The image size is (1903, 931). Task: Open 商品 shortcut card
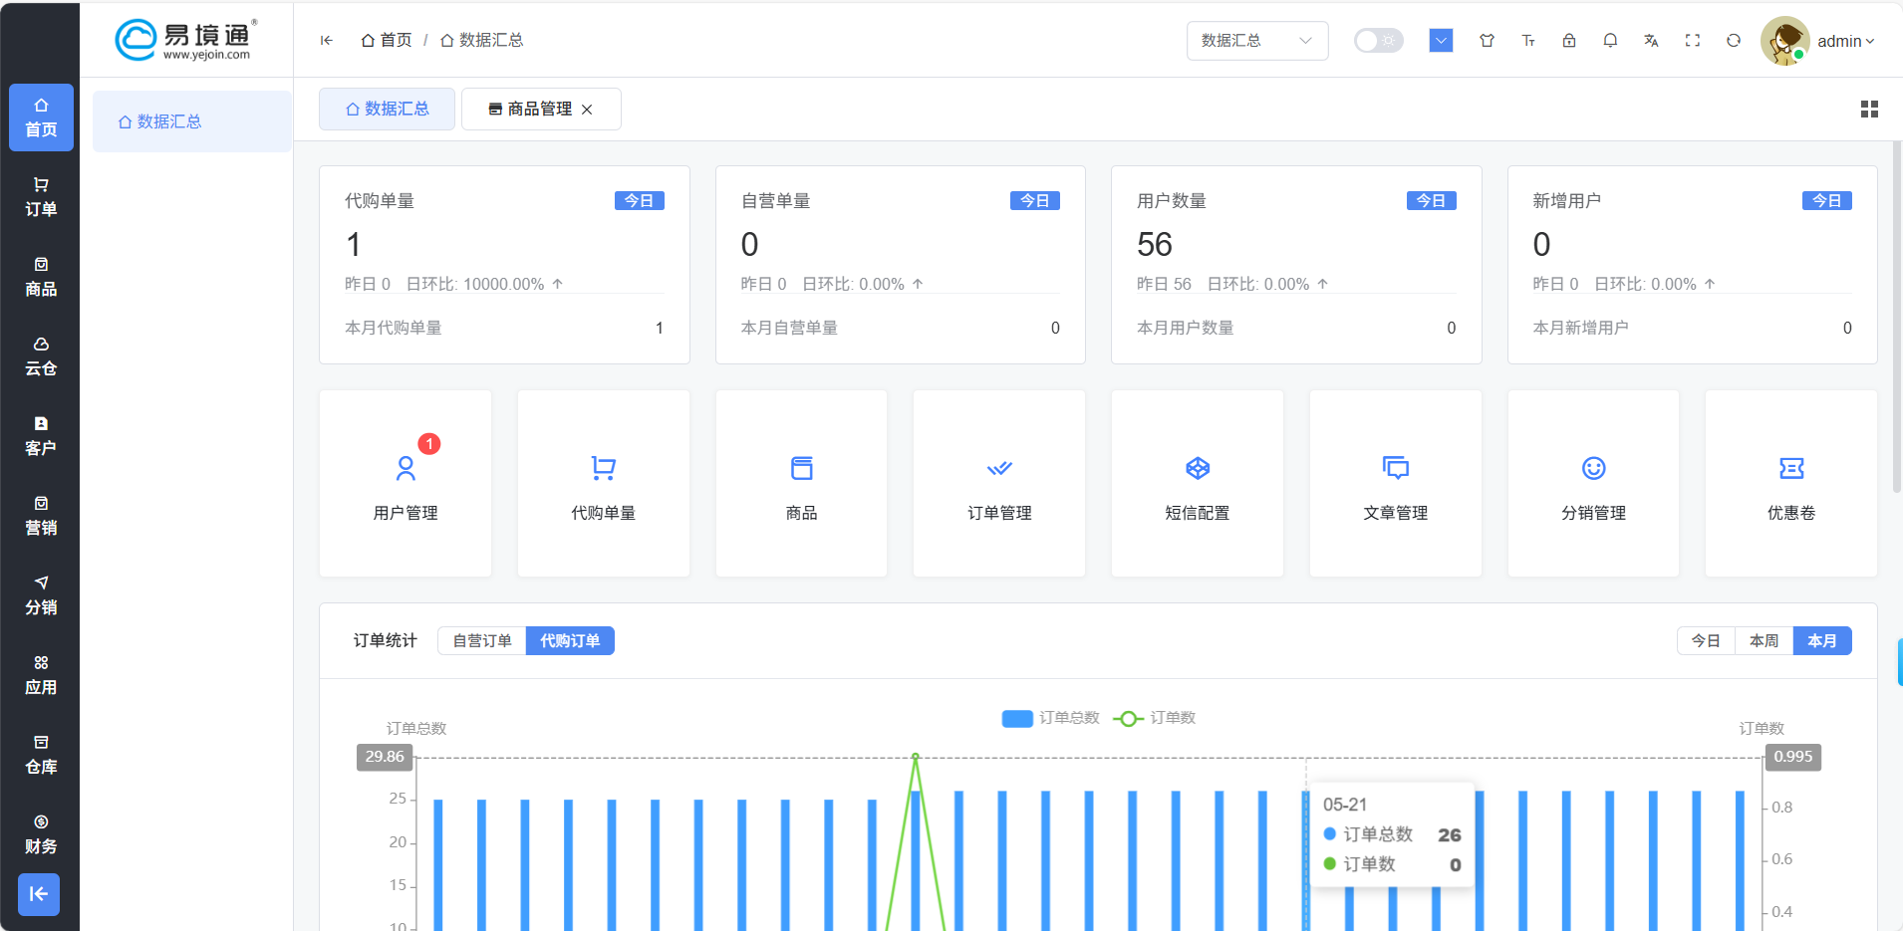[x=801, y=483]
